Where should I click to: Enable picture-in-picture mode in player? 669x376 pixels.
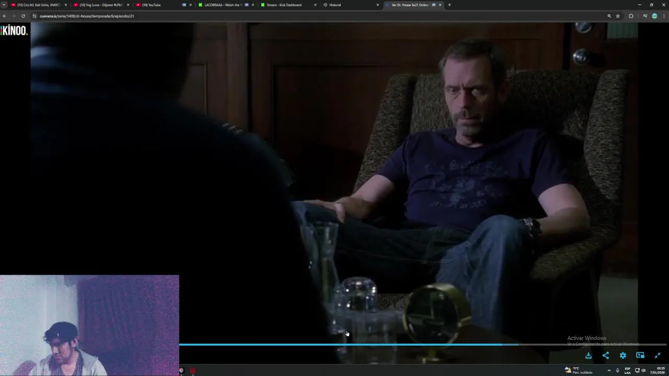coord(640,355)
